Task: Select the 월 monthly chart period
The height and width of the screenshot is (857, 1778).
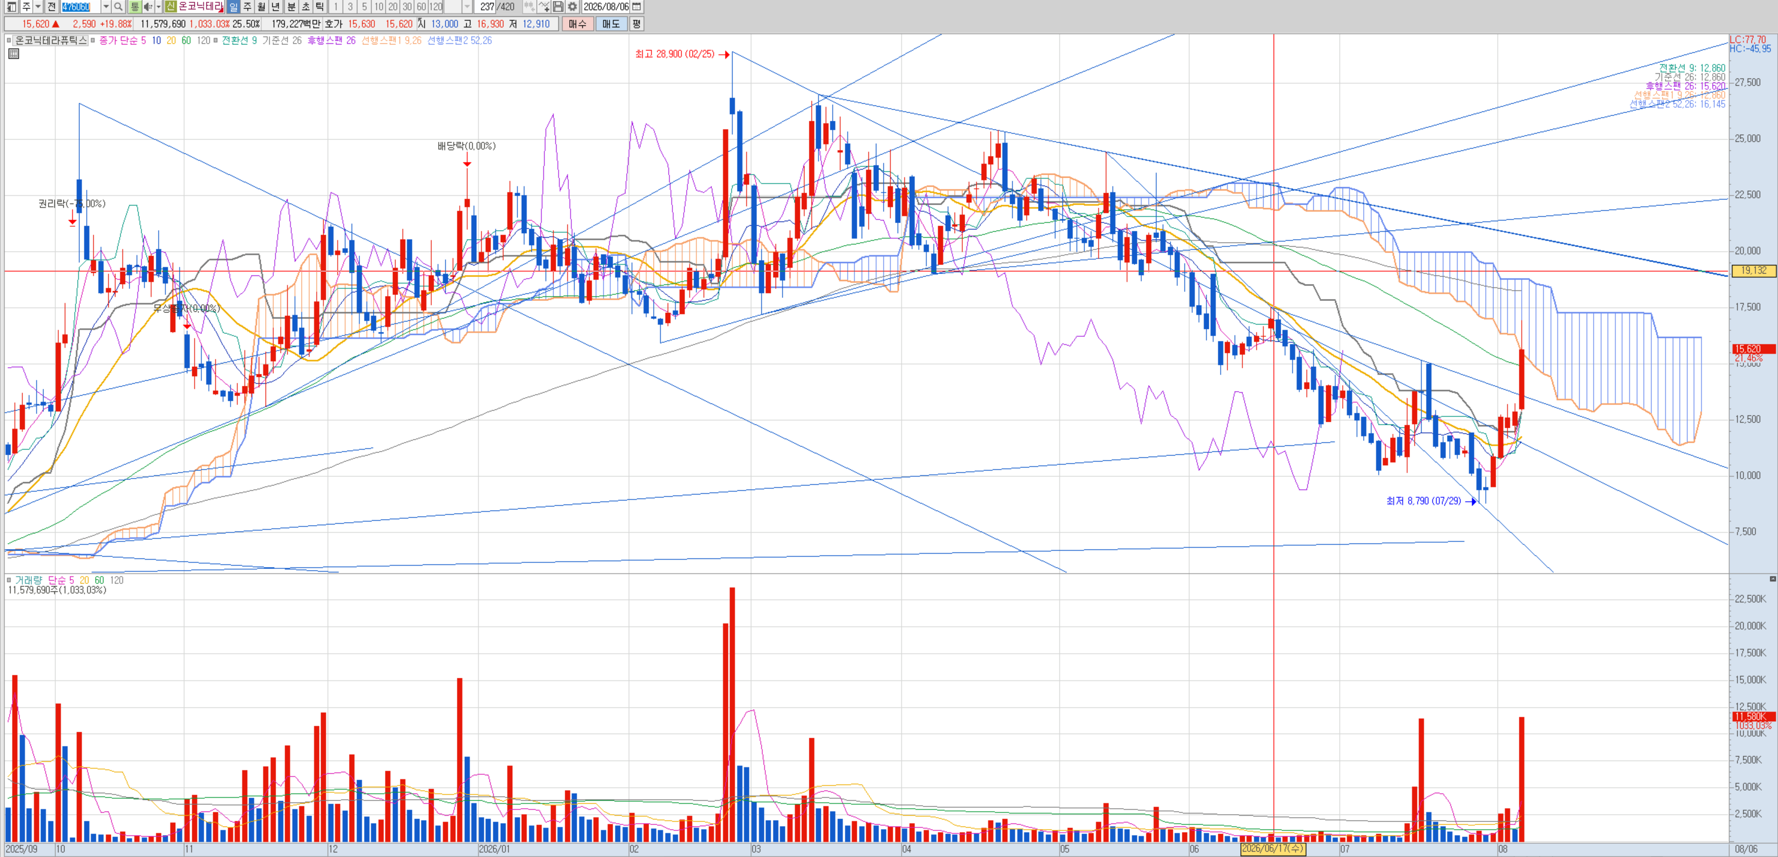Action: pos(262,7)
